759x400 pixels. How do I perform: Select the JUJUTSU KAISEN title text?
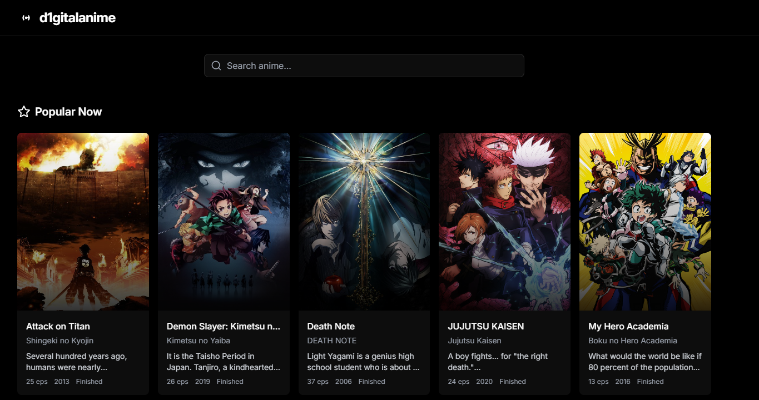[x=486, y=326]
